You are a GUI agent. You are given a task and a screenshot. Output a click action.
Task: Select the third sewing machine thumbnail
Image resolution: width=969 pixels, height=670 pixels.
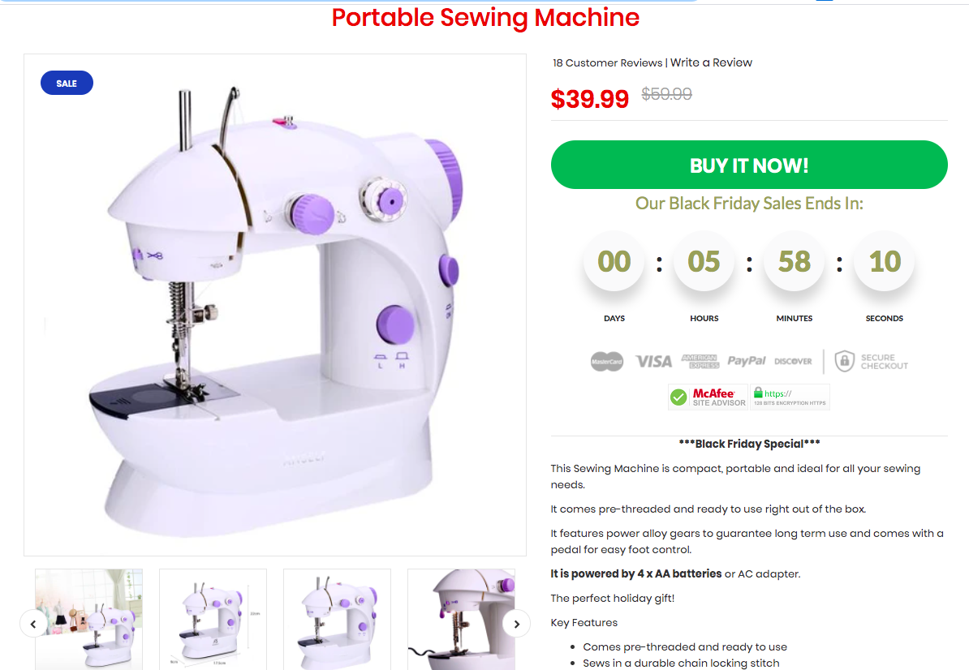tap(337, 620)
